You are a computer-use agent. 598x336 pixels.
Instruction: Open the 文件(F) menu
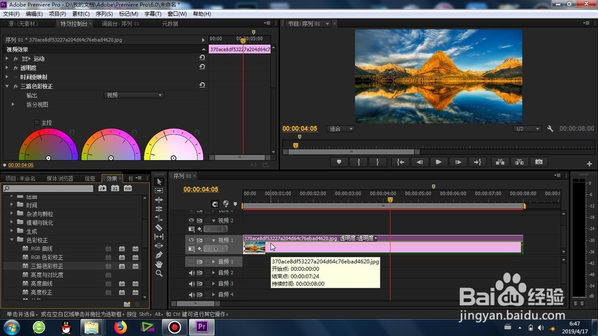(x=11, y=14)
